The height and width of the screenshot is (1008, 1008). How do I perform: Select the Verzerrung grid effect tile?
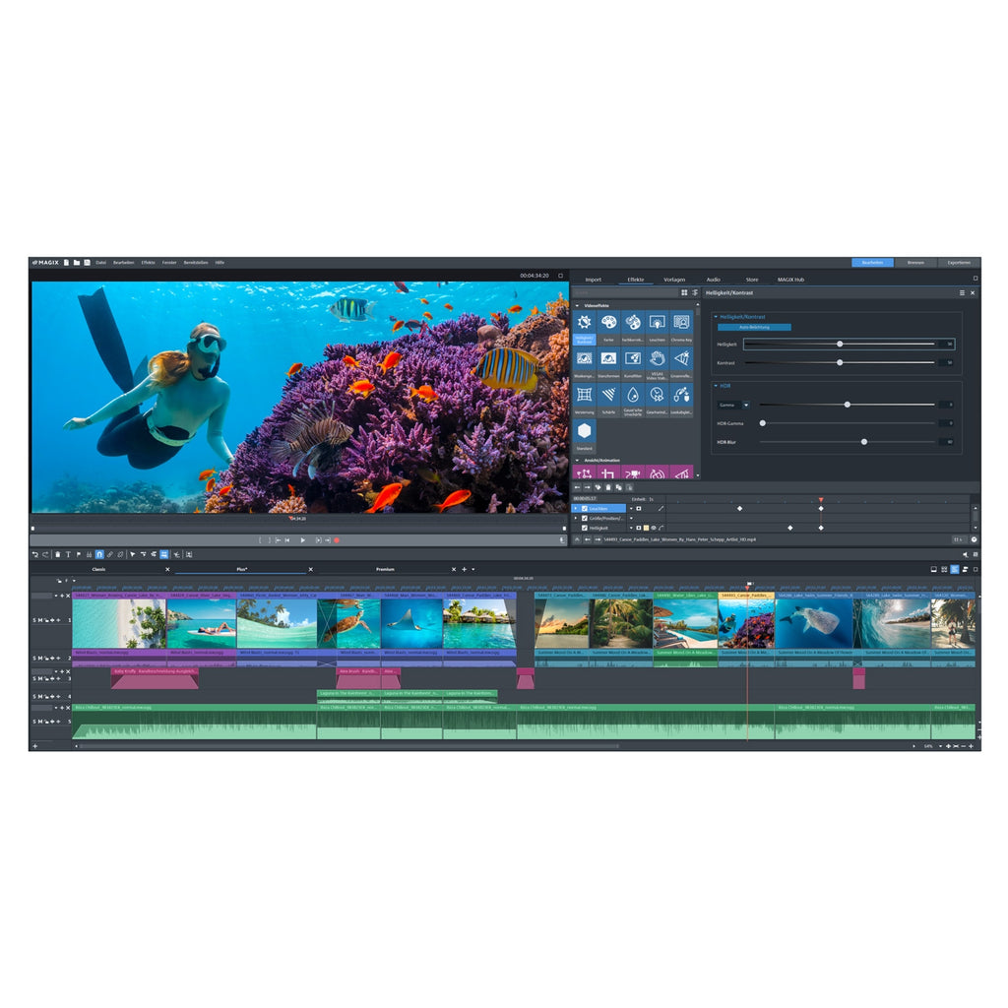585,400
